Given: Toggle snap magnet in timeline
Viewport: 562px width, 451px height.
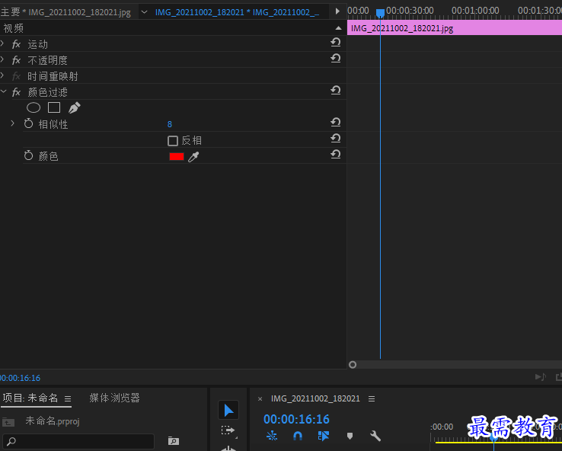Looking at the screenshot, I should coord(298,436).
